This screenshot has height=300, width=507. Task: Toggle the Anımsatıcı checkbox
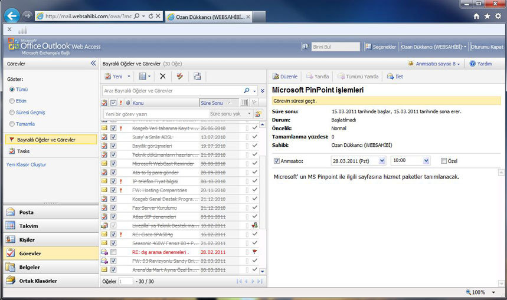pos(277,161)
